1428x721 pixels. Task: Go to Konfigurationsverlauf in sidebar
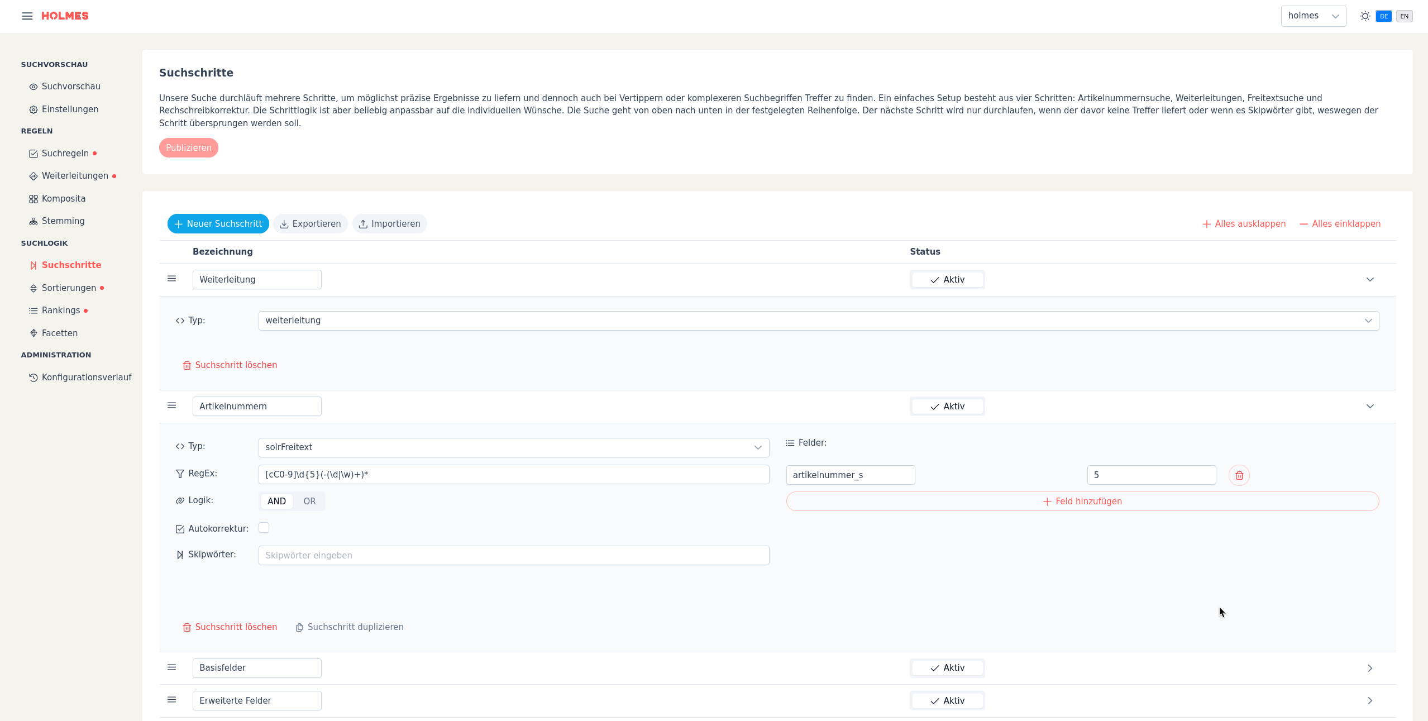(86, 377)
